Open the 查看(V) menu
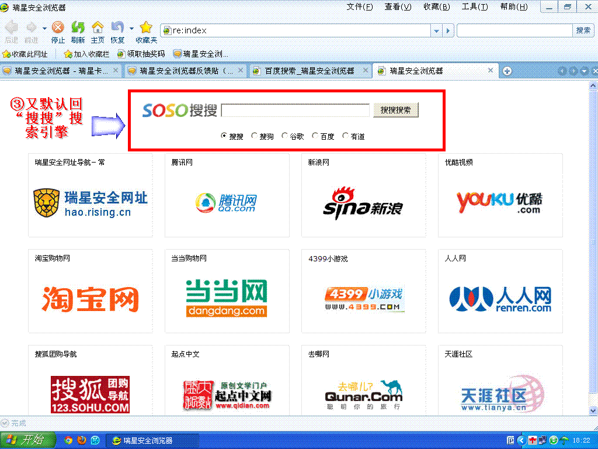This screenshot has width=598, height=449. (398, 7)
